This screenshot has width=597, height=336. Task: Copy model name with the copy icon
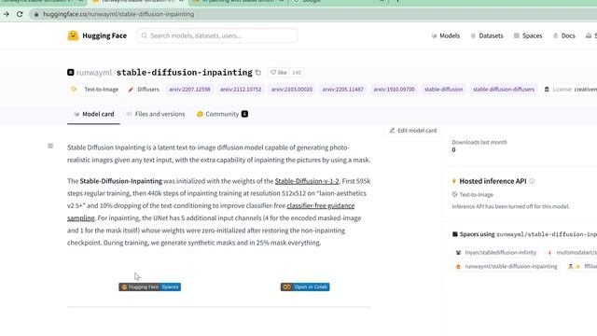pos(258,73)
